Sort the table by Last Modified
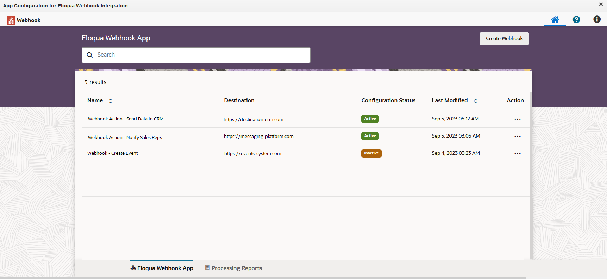Screen dimensions: 607x279 point(476,101)
